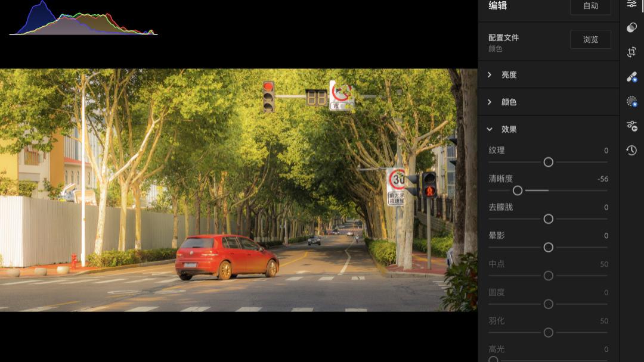Click the 晕影 value 0
644x362 pixels.
(x=606, y=236)
